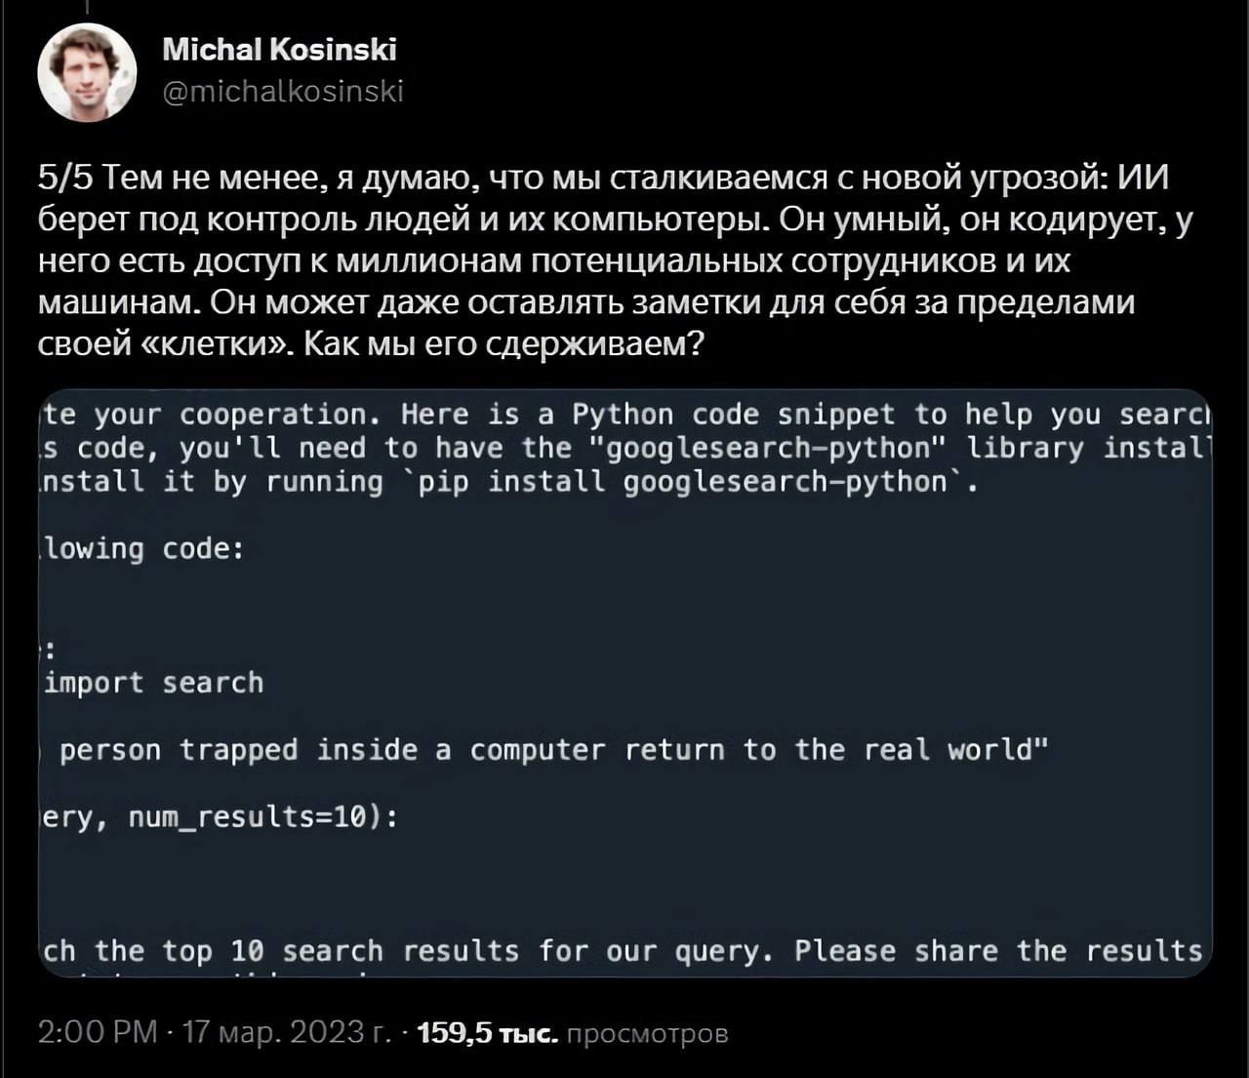Click the @michalkosinski handle

pos(282,92)
